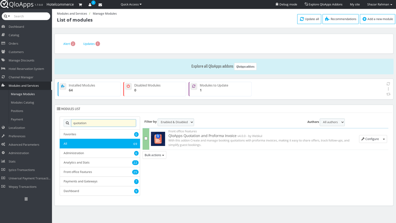Open Debug mode bug icon
This screenshot has width=396, height=223.
pyautogui.click(x=277, y=4)
